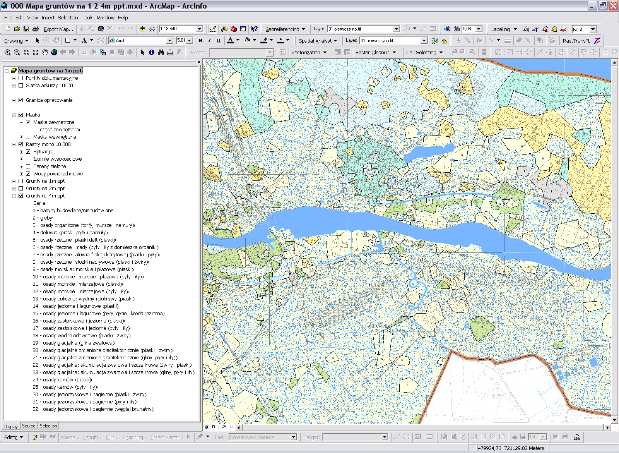Open the Selection menu
The width and height of the screenshot is (619, 453).
(68, 18)
